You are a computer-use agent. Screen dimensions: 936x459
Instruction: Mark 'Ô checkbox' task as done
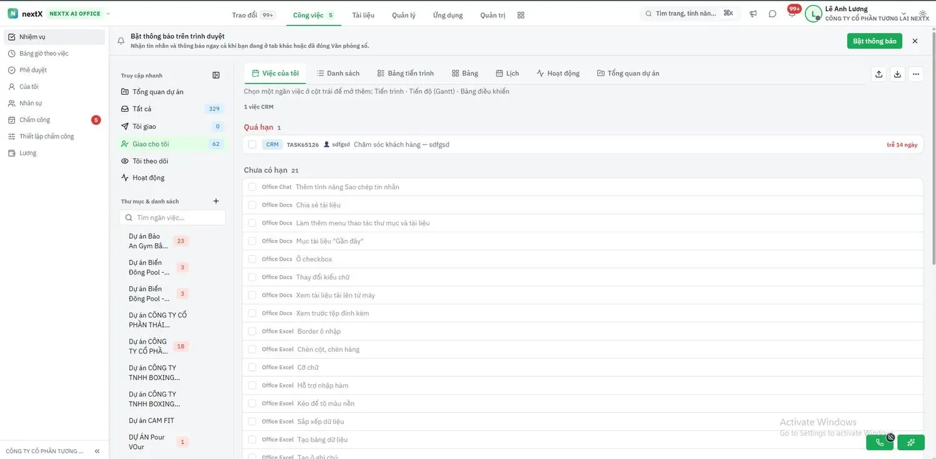pos(252,259)
